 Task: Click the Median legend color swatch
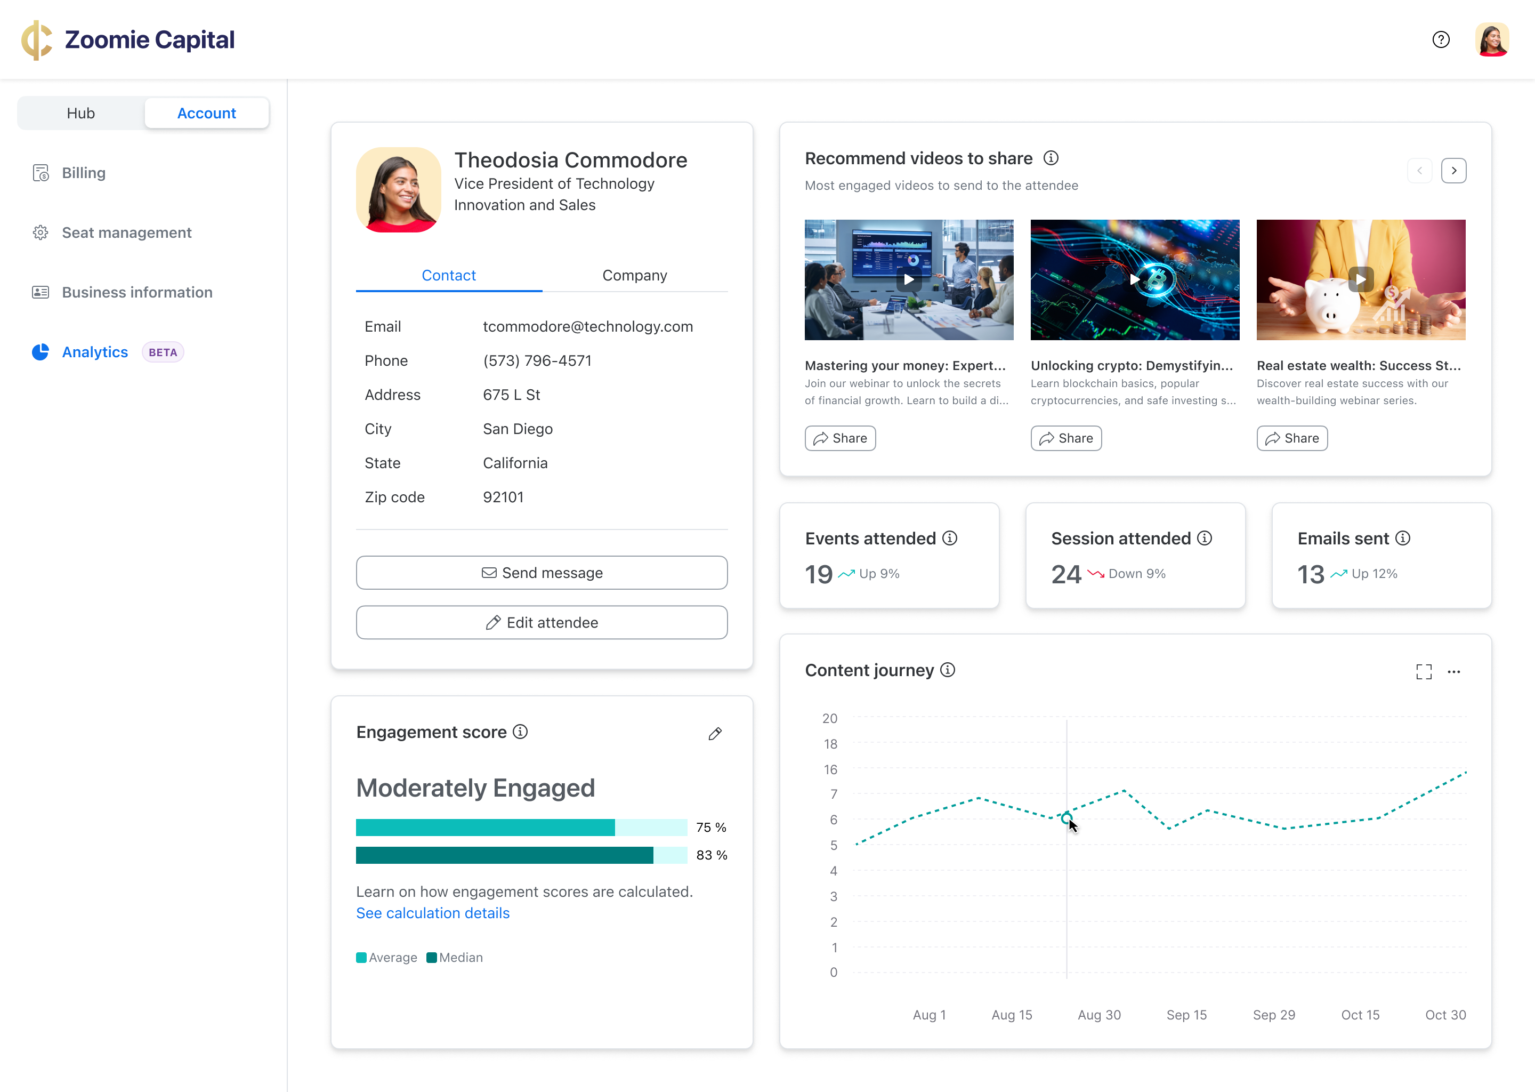click(x=432, y=958)
